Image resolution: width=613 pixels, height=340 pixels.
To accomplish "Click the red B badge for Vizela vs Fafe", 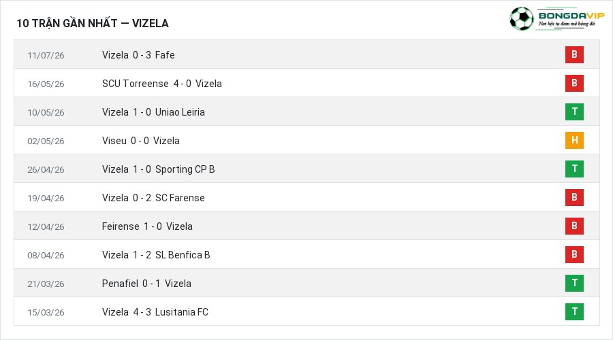I will point(574,54).
